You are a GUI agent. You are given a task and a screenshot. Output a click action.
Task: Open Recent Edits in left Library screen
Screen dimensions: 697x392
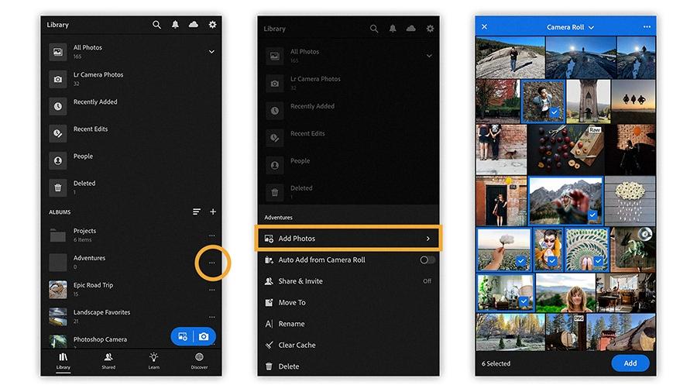(132, 133)
